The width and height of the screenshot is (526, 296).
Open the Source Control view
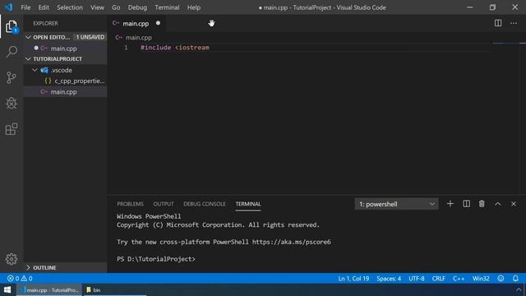coord(12,77)
